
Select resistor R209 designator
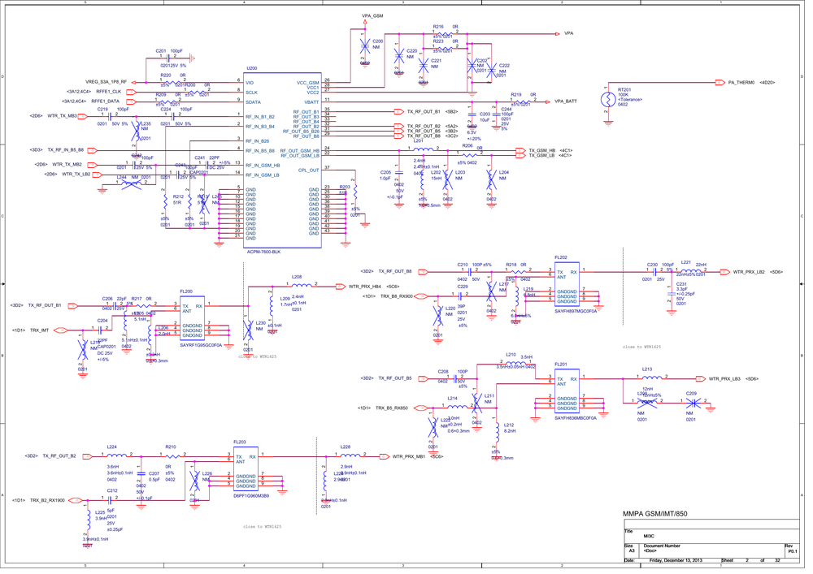161,95
